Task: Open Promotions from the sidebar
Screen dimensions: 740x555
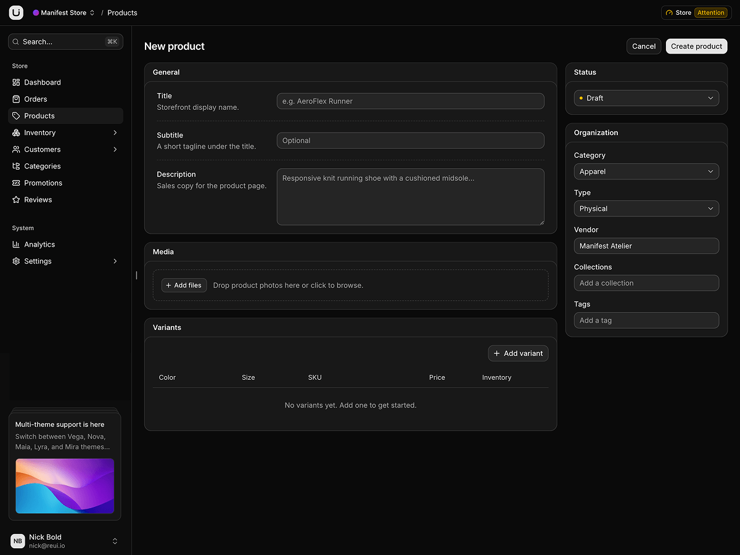Action: pos(65,183)
